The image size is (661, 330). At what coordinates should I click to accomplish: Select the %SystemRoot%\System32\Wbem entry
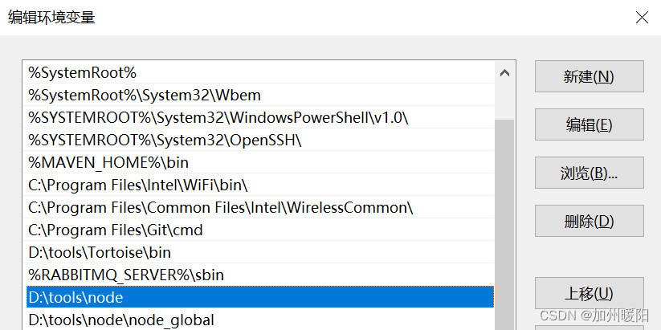[x=260, y=95]
